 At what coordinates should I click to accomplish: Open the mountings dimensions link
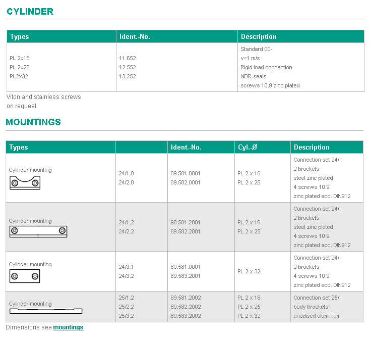click(x=68, y=327)
